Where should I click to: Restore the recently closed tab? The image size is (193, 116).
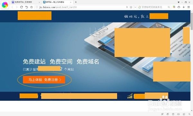27,7
